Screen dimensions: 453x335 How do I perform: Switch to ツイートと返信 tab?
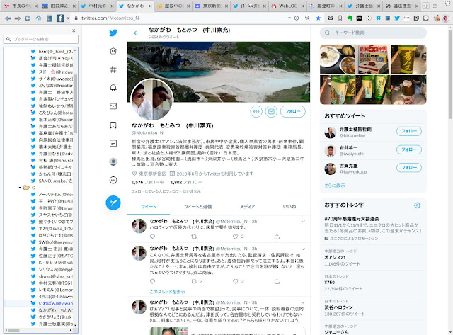(198, 207)
